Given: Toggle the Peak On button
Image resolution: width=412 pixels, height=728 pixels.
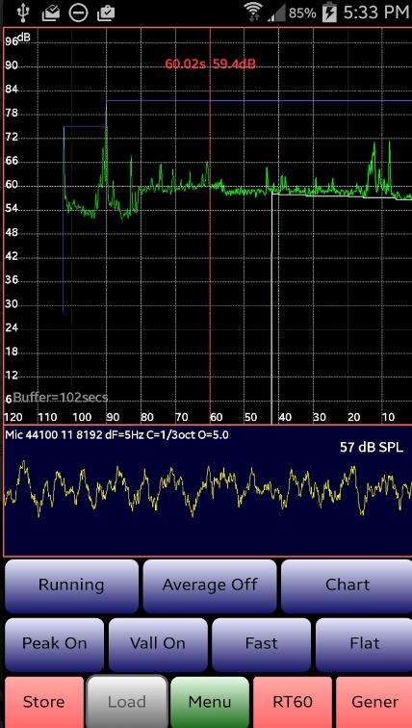Looking at the screenshot, I should [54, 644].
